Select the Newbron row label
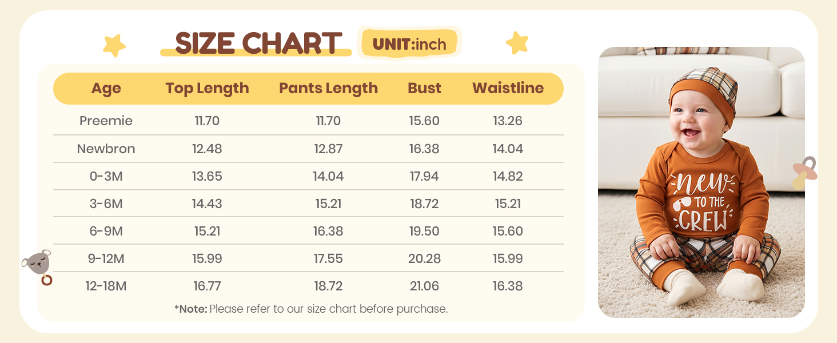837x343 pixels. [106, 149]
